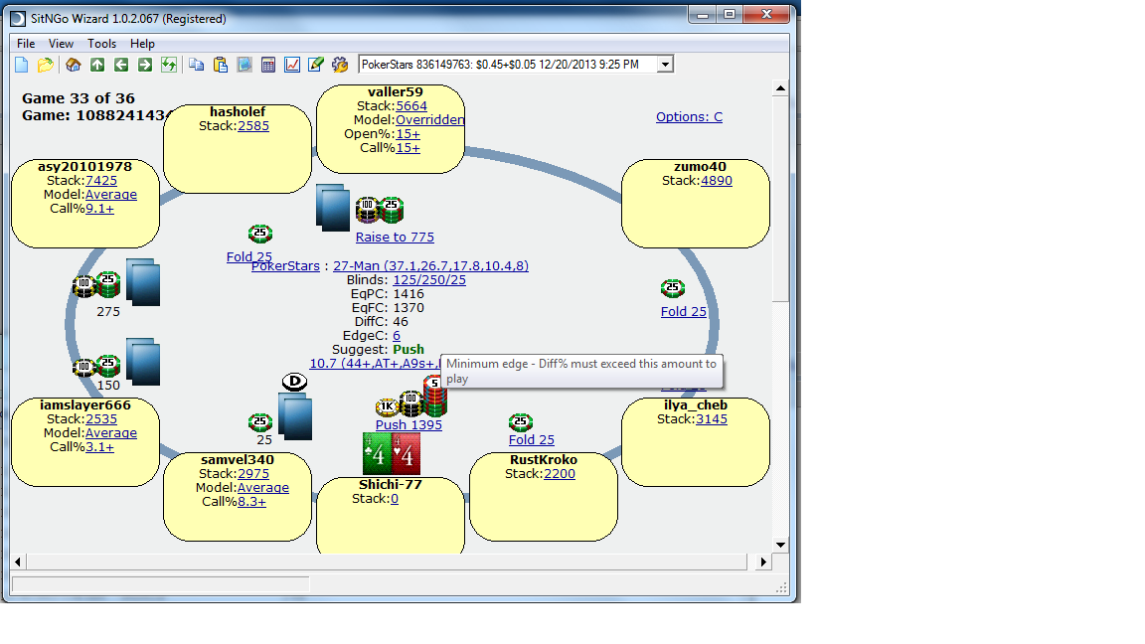Viewport: 1145px width, 644px height.
Task: Click the EdgeC value 6
Action: tap(397, 336)
